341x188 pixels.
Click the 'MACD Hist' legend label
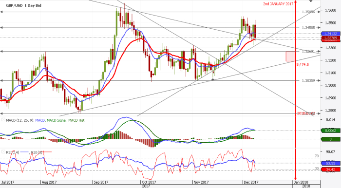click(x=76, y=120)
